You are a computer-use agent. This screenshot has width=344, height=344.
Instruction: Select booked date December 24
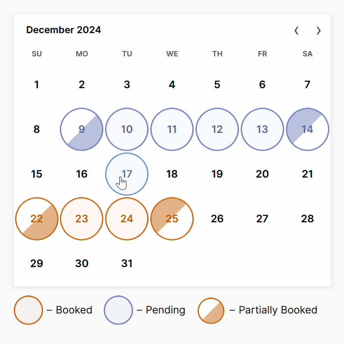(x=127, y=219)
